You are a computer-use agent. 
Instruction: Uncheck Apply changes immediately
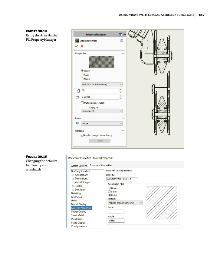[x=82, y=135]
